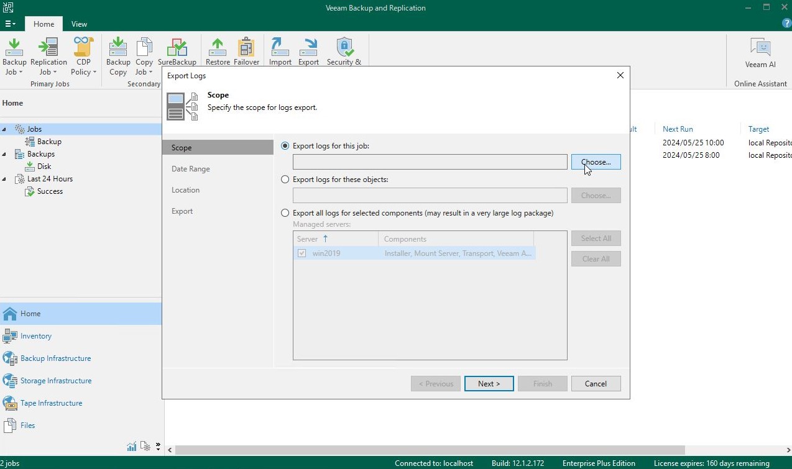Click the chart icon below navigation pane
Viewport: 792px width, 469px height.
tap(132, 446)
